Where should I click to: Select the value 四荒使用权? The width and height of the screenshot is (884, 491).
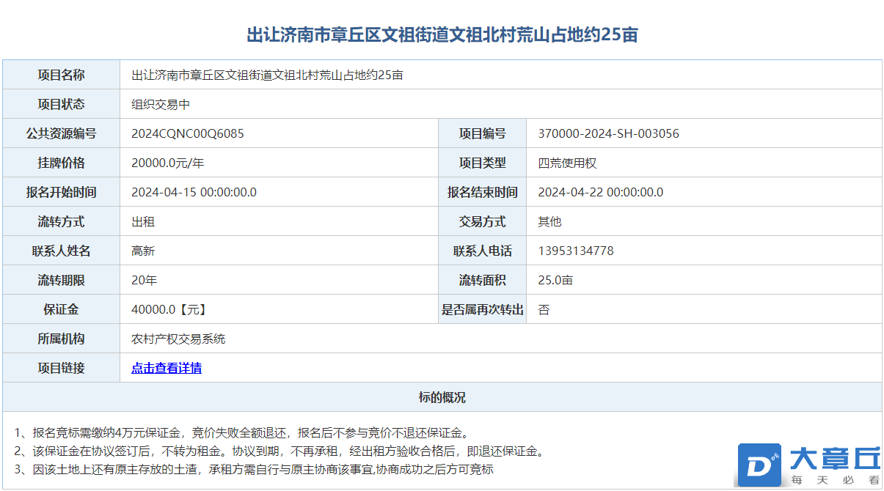coord(567,163)
